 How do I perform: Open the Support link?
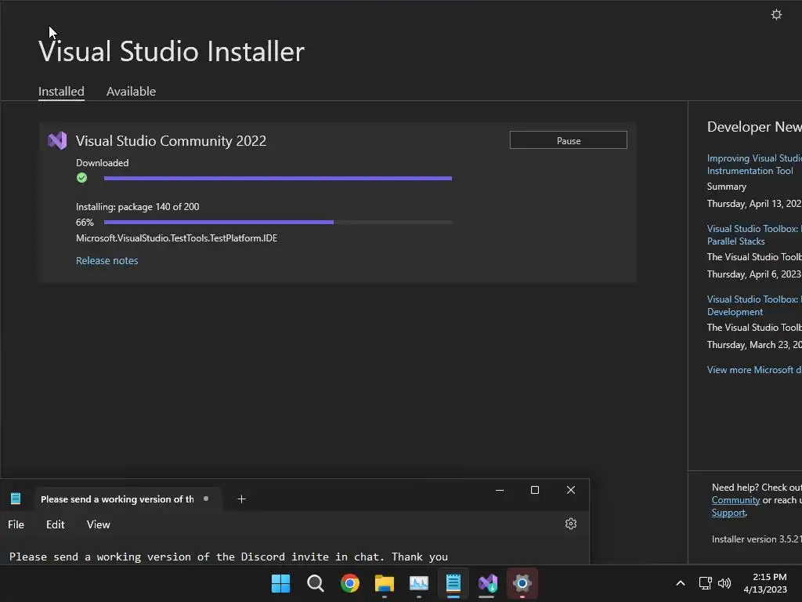coord(728,513)
